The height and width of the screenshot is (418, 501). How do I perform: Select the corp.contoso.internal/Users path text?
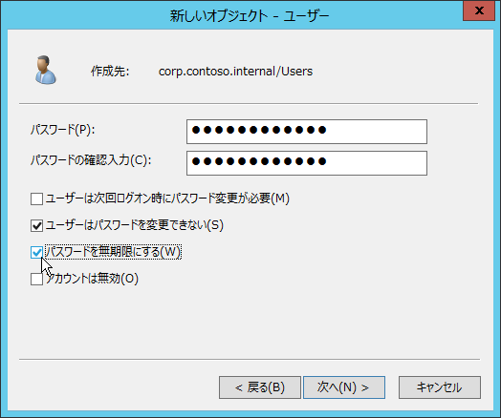(235, 72)
